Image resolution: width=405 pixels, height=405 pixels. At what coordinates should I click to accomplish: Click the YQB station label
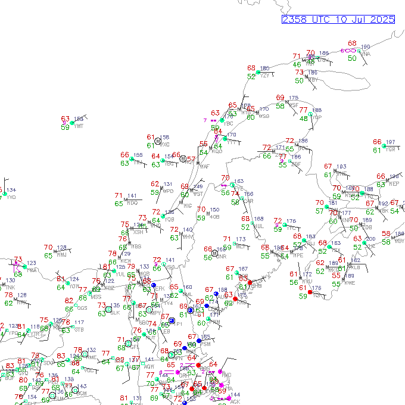click(169, 219)
